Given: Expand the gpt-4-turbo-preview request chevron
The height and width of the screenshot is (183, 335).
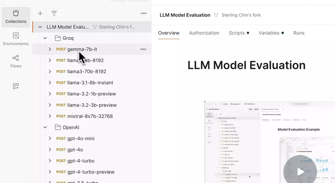Looking at the screenshot, I should coord(50,172).
